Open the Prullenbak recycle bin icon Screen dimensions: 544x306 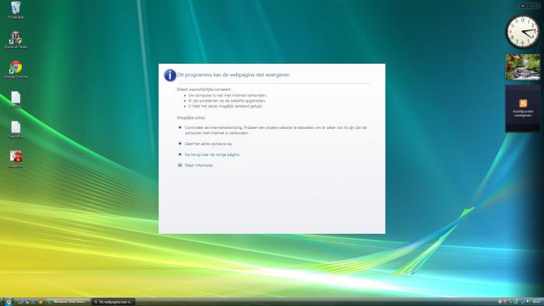click(x=16, y=9)
